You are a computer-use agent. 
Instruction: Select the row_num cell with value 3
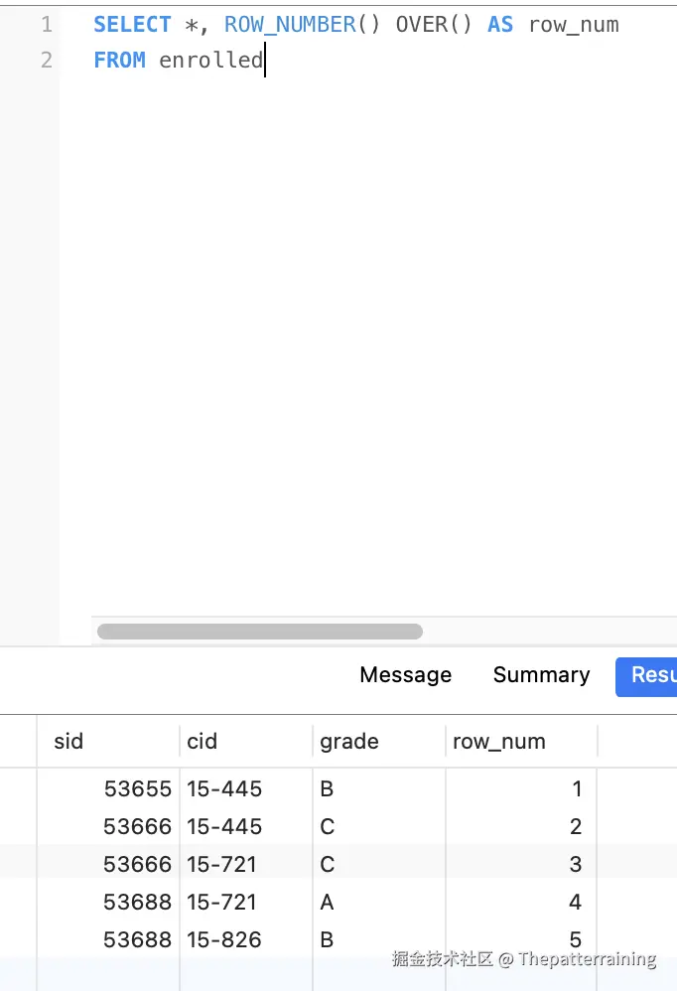pos(575,864)
